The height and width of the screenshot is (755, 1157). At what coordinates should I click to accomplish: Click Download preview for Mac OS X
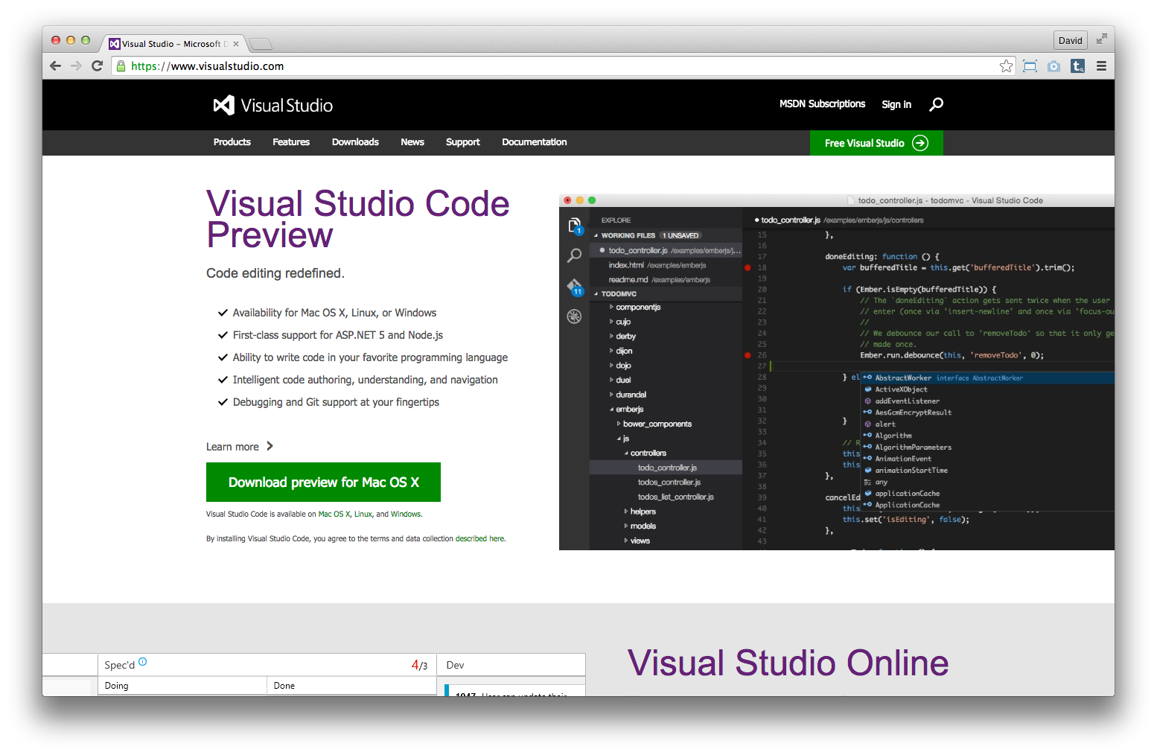click(323, 482)
